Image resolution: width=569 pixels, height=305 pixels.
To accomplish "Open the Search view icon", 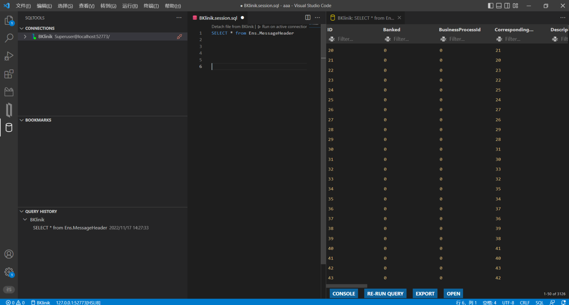I will [x=9, y=38].
